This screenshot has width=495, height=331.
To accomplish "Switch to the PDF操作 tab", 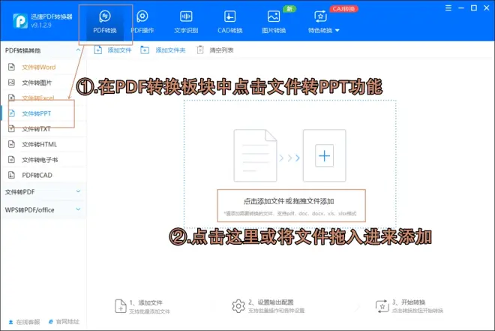I will coord(142,22).
